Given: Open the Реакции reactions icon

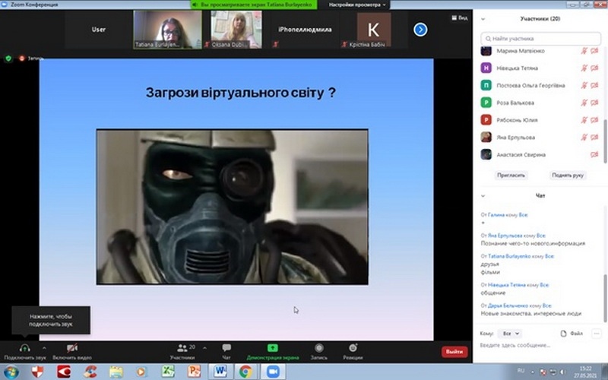Looking at the screenshot, I should [x=353, y=347].
